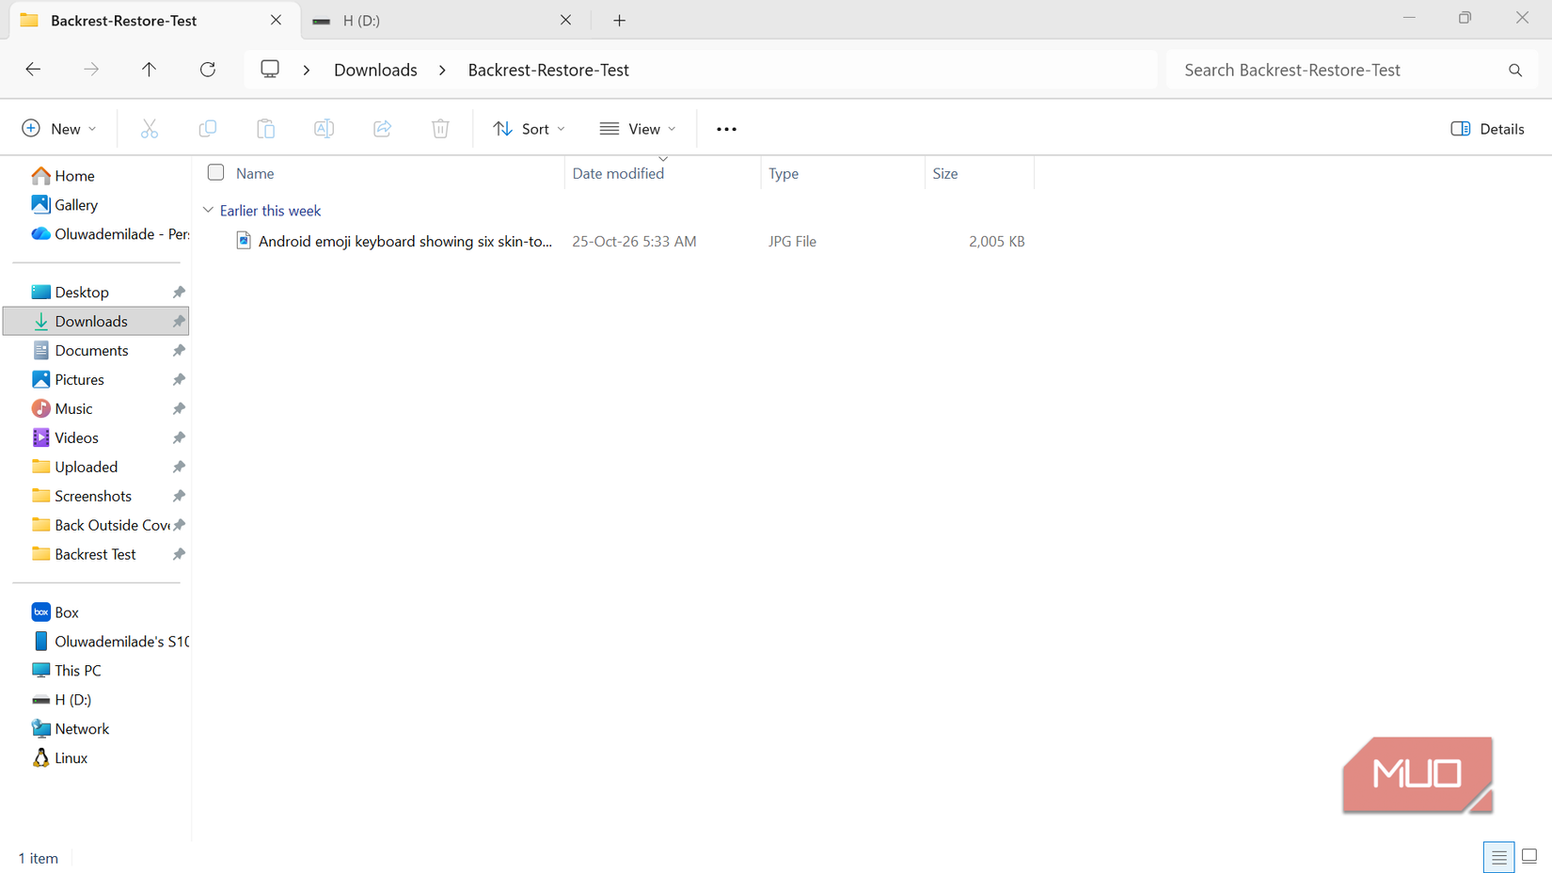Expand the chevron after This PC icon

(x=307, y=71)
